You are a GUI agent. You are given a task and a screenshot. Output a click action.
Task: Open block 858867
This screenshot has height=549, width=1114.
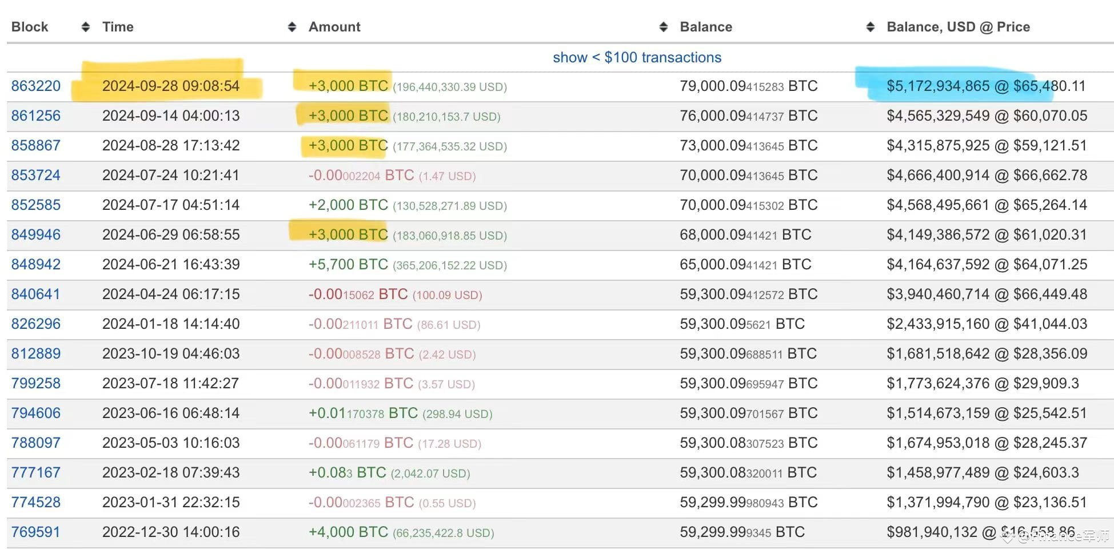tap(36, 145)
